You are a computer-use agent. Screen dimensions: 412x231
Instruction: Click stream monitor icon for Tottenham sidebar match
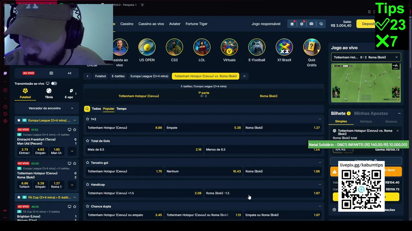[69, 163]
